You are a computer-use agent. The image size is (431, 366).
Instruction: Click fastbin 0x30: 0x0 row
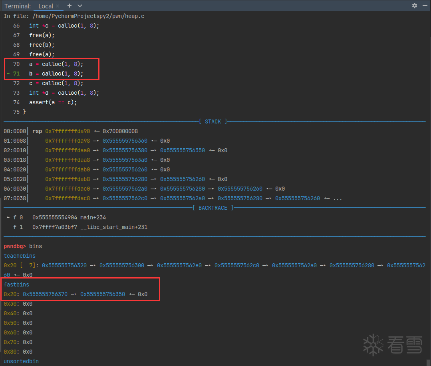pos(18,304)
